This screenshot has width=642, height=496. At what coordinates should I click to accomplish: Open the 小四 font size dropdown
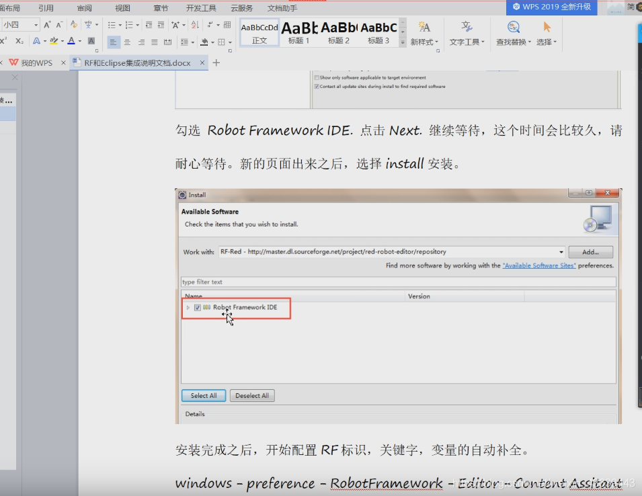[36, 26]
